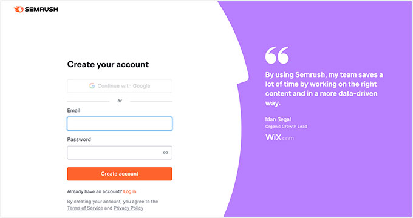This screenshot has width=413, height=218.
Task: Click the 'or' divider text
Action: coord(120,101)
